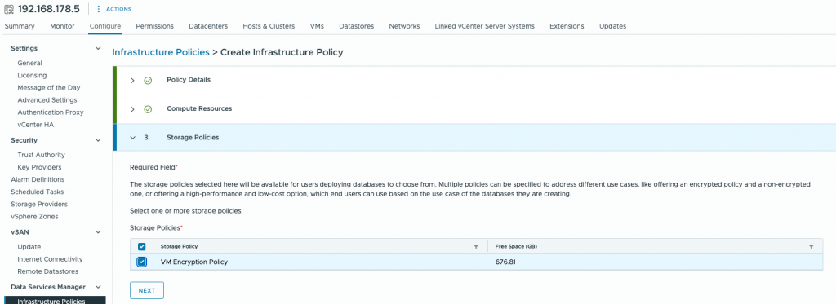Image resolution: width=836 pixels, height=304 pixels.
Task: Open the Datastores tab
Action: pos(356,26)
